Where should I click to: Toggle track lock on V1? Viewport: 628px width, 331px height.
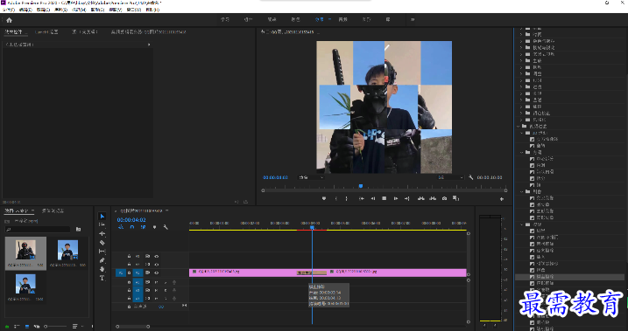129,273
